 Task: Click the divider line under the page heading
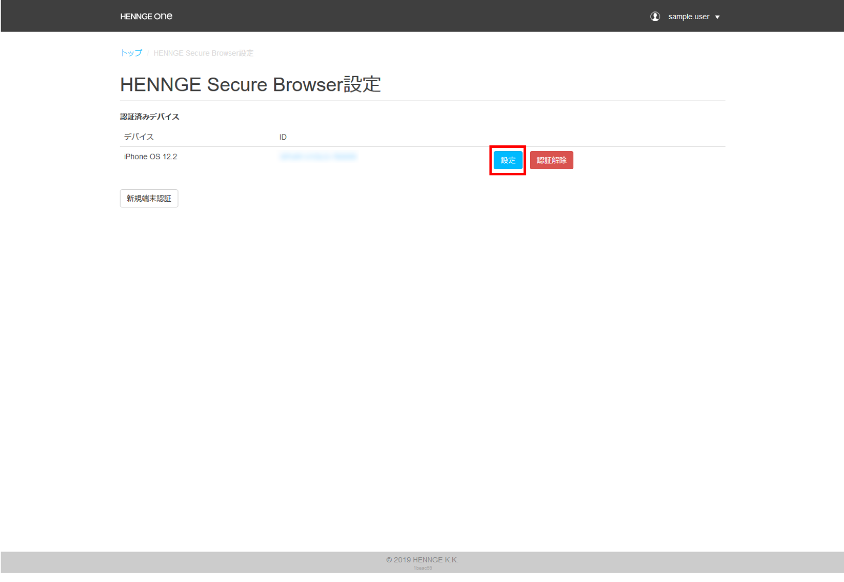point(422,100)
